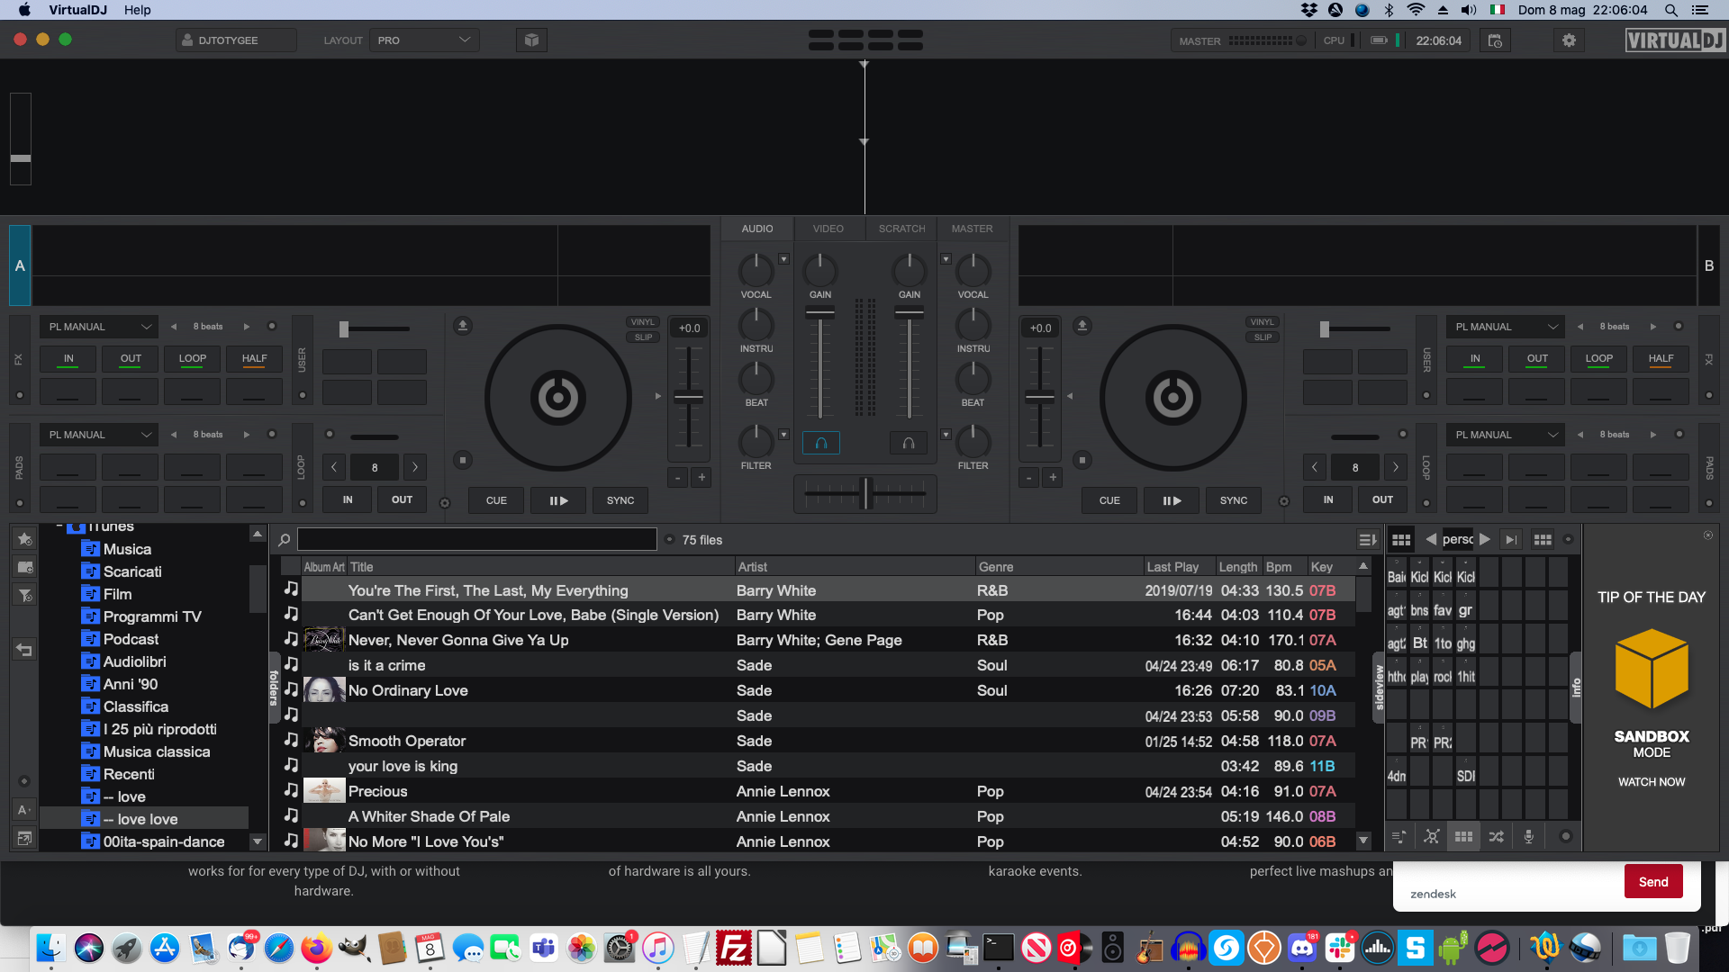Click the search magnifier icon in browser

285,540
